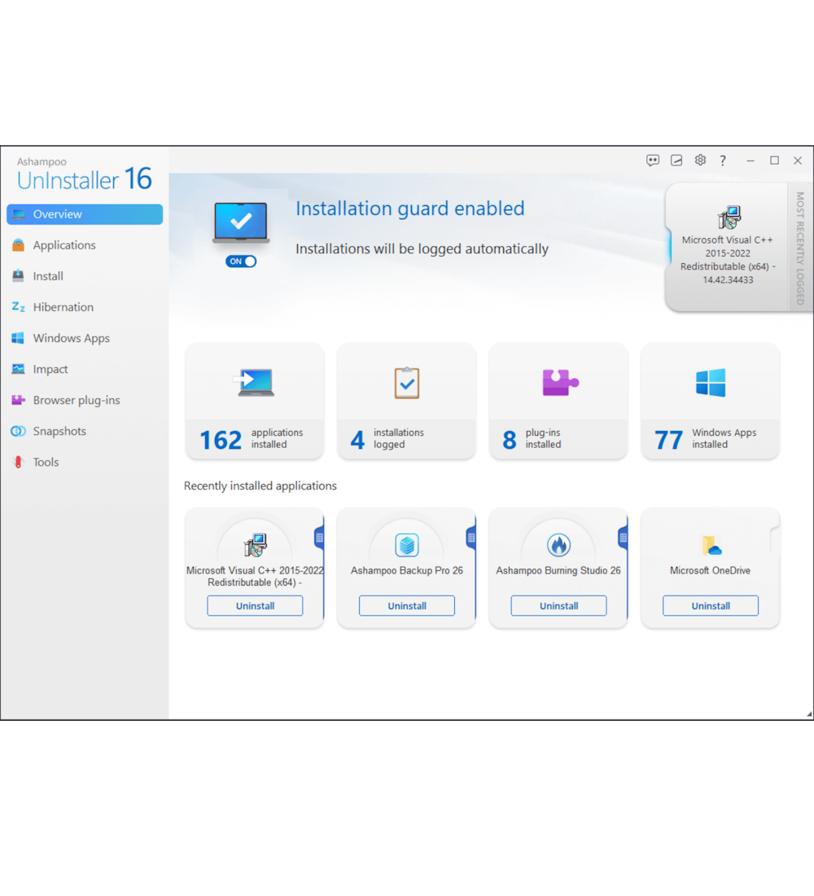814x896 pixels.
Task: Click the skin/theme icon in title bar
Action: [x=676, y=160]
